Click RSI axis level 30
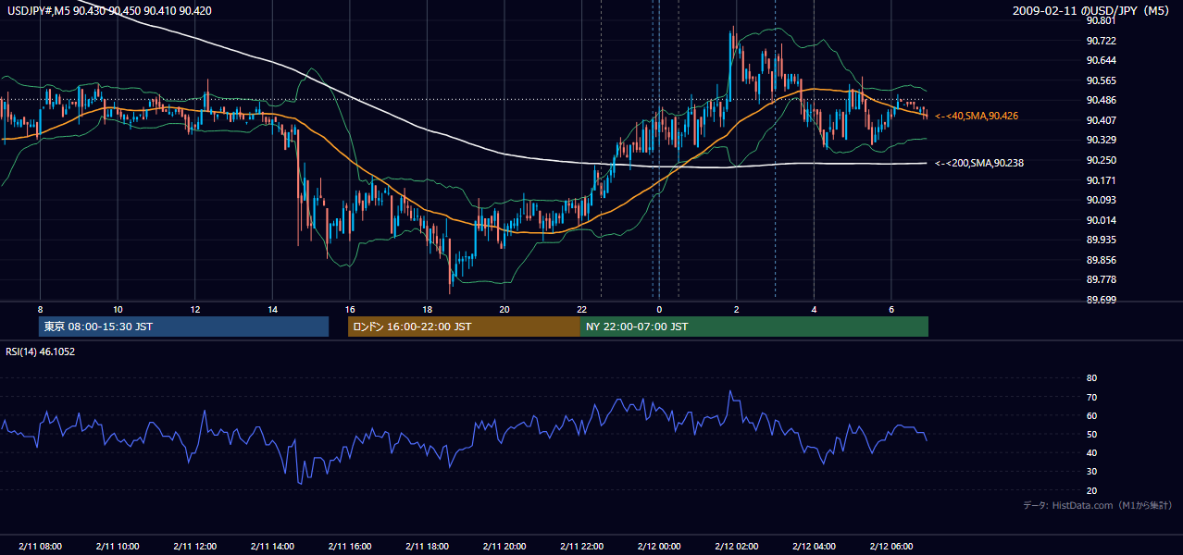This screenshot has width=1183, height=555. (1092, 472)
